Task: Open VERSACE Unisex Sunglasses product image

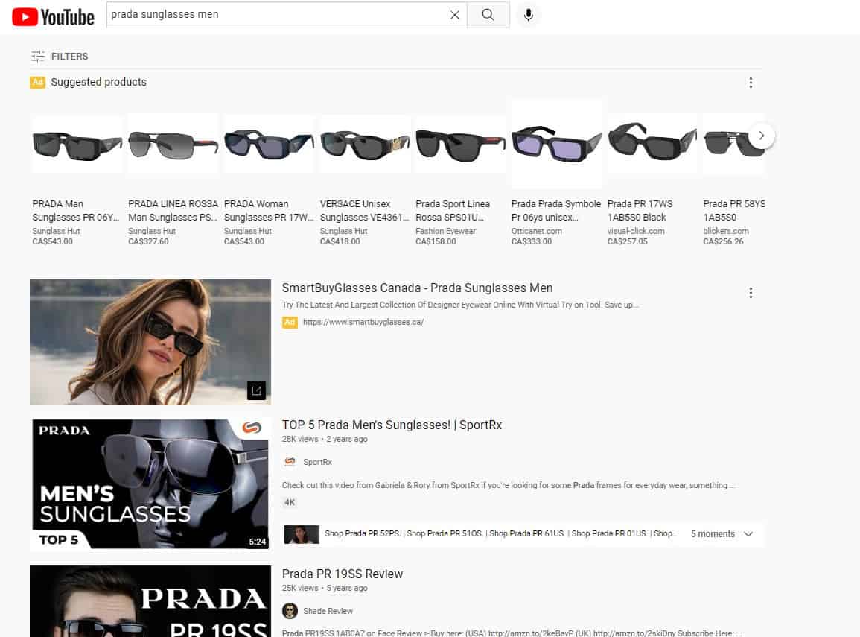Action: 365,145
